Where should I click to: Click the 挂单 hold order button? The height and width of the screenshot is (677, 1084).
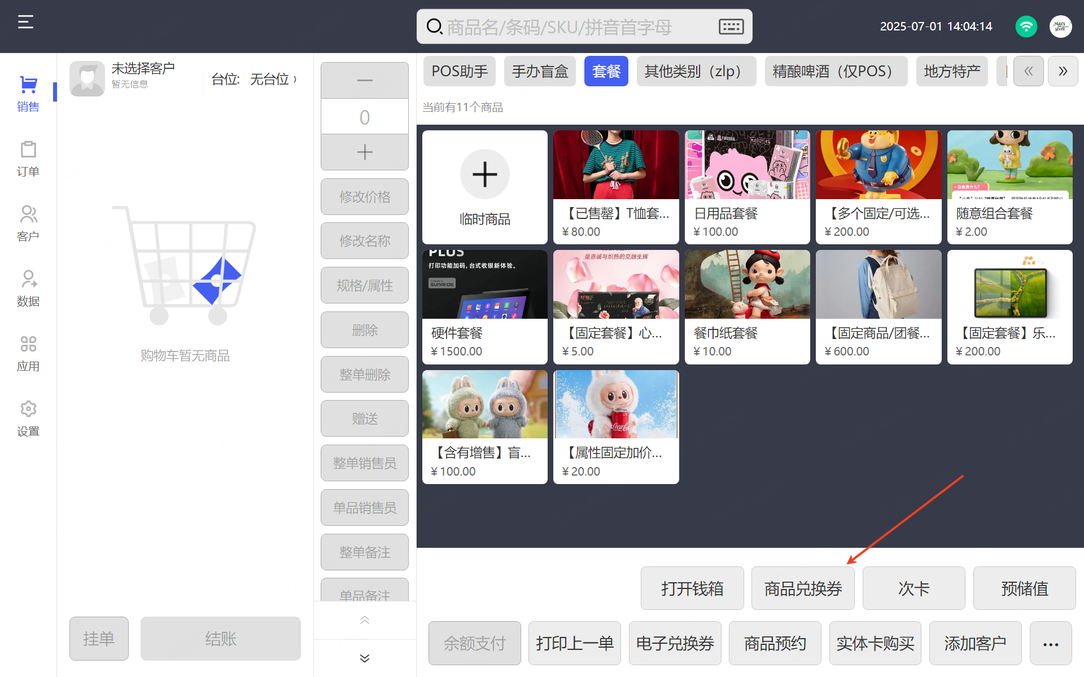(x=99, y=639)
